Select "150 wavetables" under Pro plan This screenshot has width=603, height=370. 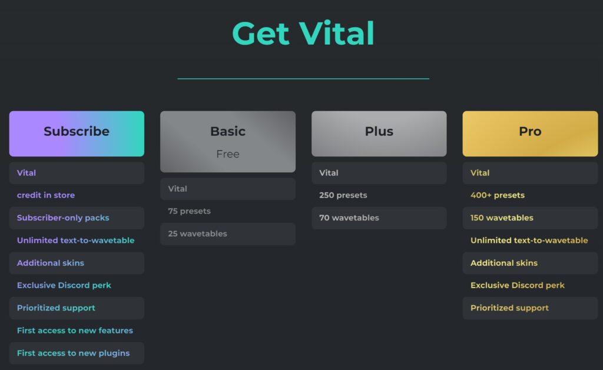tap(502, 218)
